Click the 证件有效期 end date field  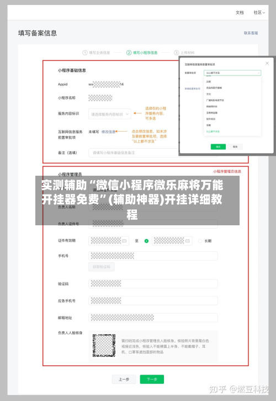[172, 241]
